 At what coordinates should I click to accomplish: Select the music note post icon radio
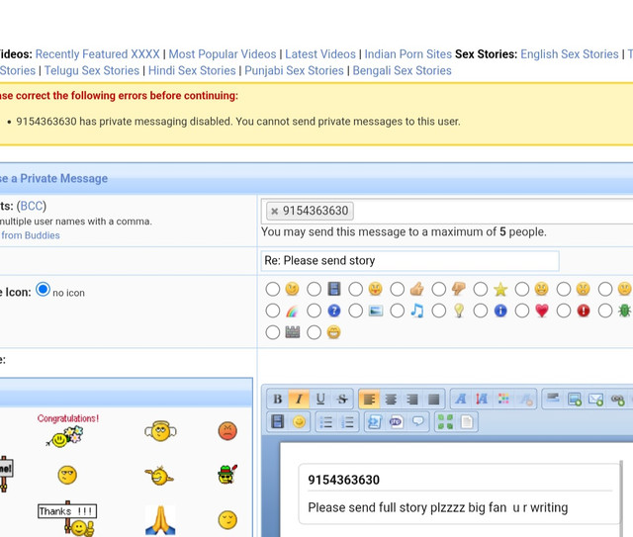point(398,311)
